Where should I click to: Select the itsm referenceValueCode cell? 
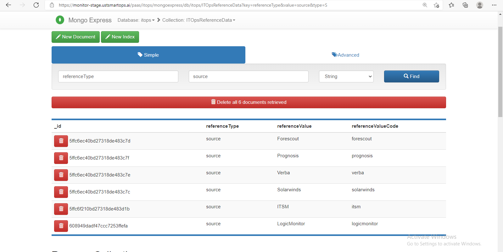coord(356,207)
